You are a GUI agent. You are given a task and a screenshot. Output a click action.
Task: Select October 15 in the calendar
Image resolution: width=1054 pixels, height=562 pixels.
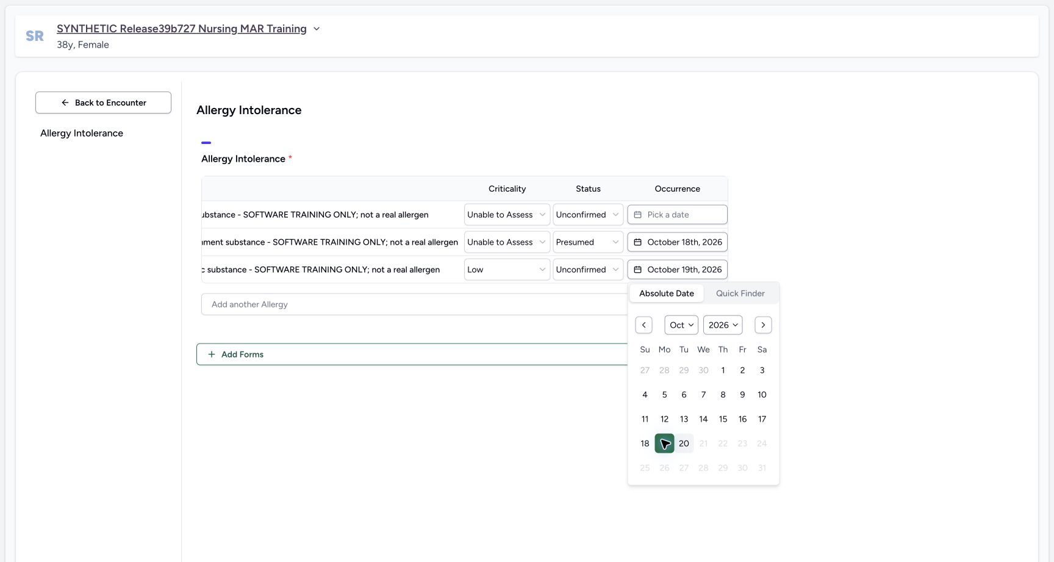click(x=723, y=419)
